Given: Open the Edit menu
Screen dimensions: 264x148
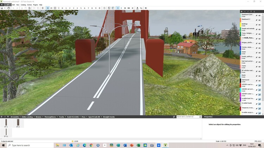Looking at the screenshot, I should 13,5.
